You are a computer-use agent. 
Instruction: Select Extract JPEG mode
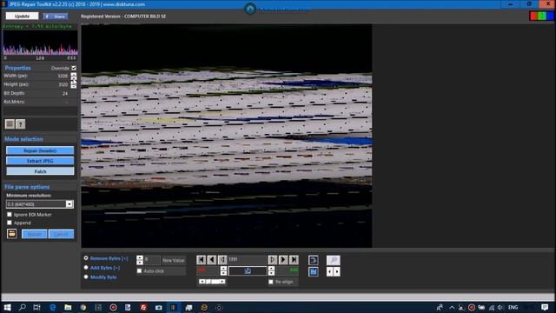coord(40,161)
